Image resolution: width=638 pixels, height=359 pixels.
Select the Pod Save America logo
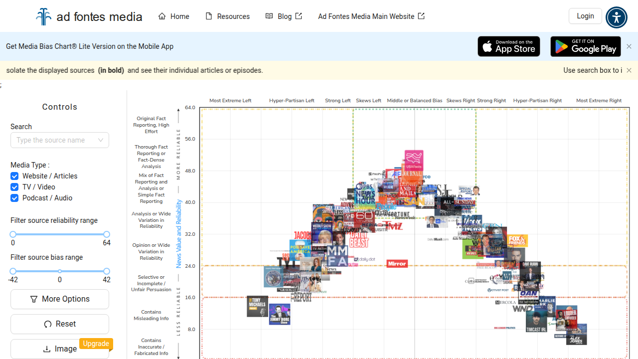coord(300,250)
